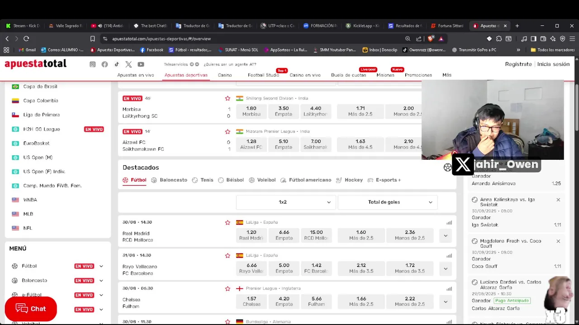The height and width of the screenshot is (325, 579).
Task: Expand more markets for Rayo Vallecano match
Action: [446, 269]
